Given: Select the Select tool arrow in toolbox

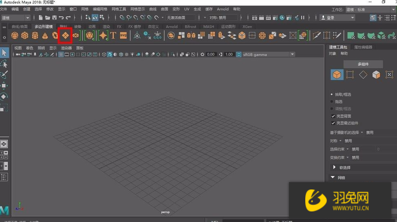Looking at the screenshot, I should click(x=4, y=53).
